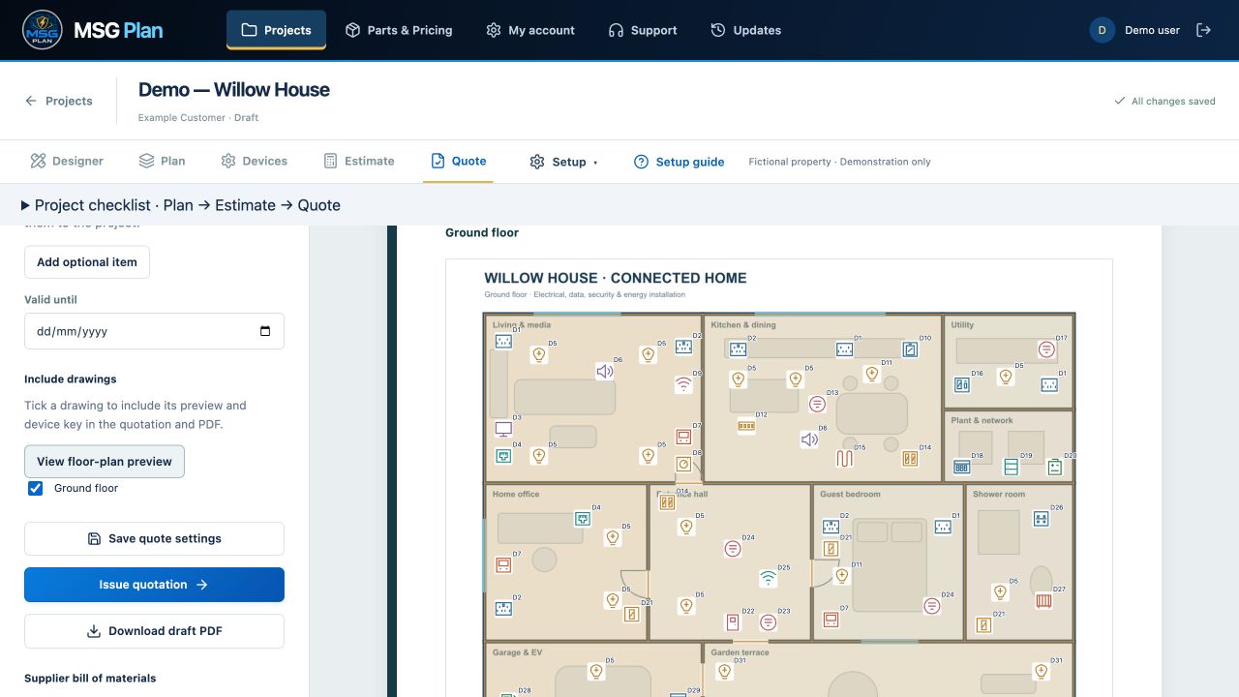
Task: Focus the Valid until date field
Action: (154, 331)
